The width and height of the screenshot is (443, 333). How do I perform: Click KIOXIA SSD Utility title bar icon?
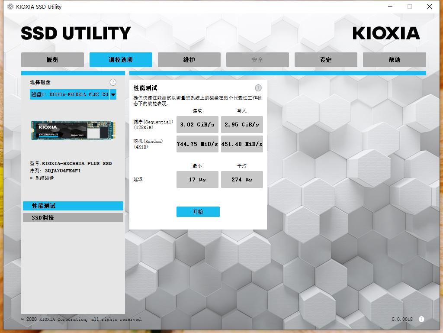coord(10,6)
